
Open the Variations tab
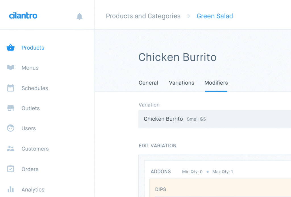point(182,83)
